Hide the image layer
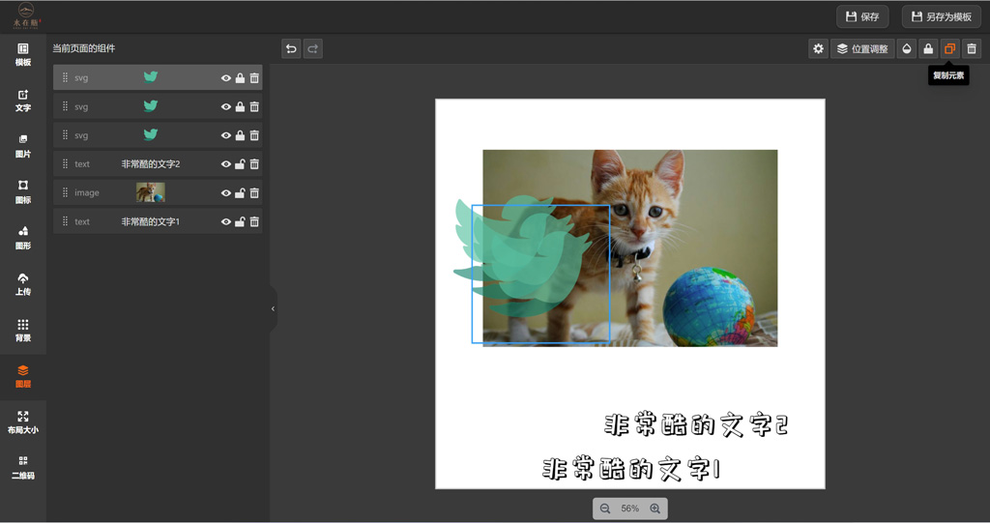Image resolution: width=990 pixels, height=523 pixels. point(226,193)
